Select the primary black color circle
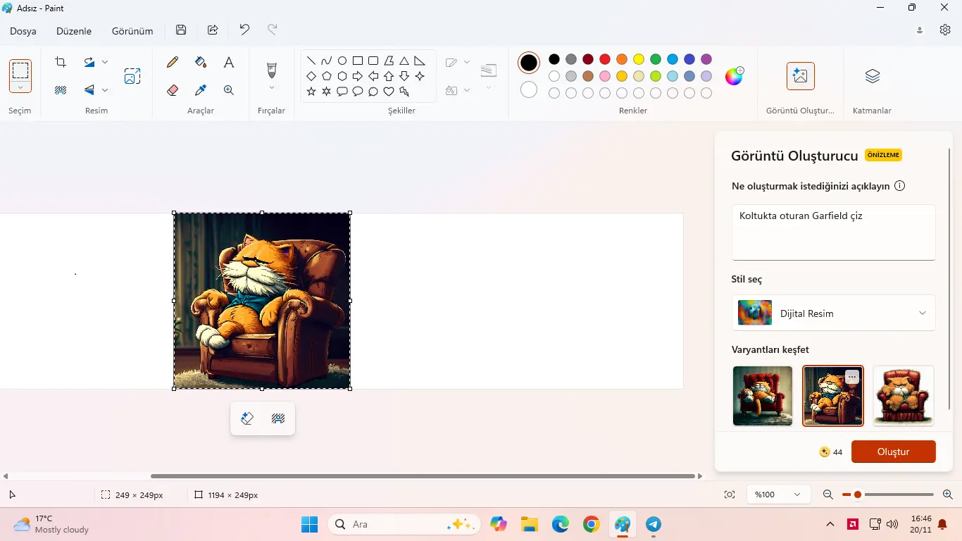962x541 pixels. [529, 63]
